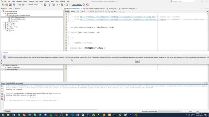The image size is (209, 117).
Task: Open the Source menu
Action: 25,1
